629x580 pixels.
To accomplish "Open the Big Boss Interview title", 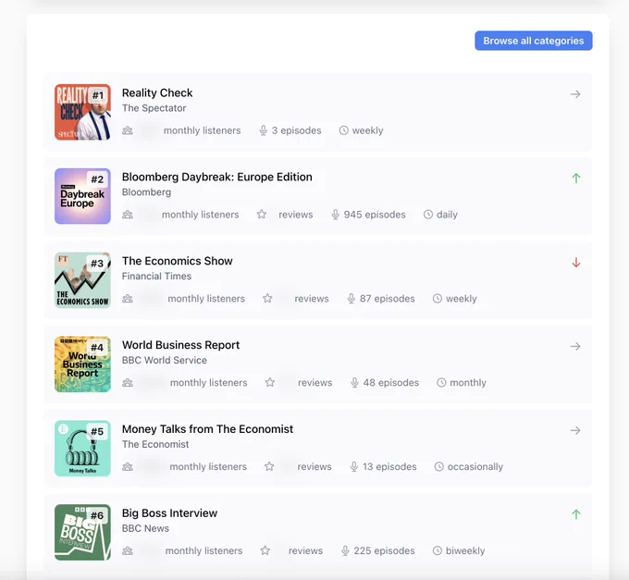I will pyautogui.click(x=169, y=513).
